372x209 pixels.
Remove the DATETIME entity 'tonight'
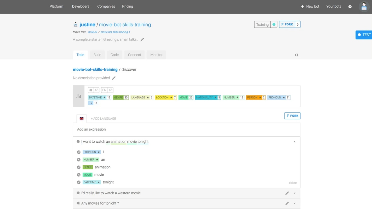tap(79, 182)
